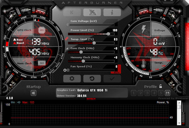
Task: Click the 0 mV voltage readout
Action: coord(159,42)
